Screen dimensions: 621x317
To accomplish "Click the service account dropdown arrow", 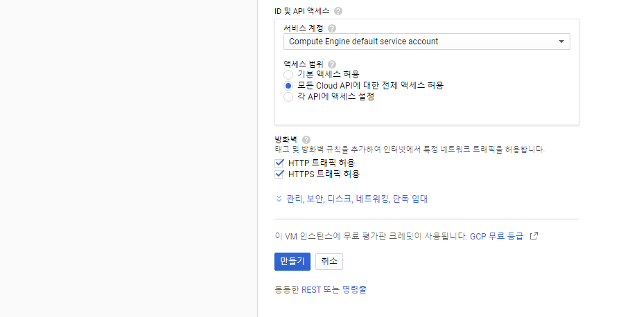I will pos(561,42).
